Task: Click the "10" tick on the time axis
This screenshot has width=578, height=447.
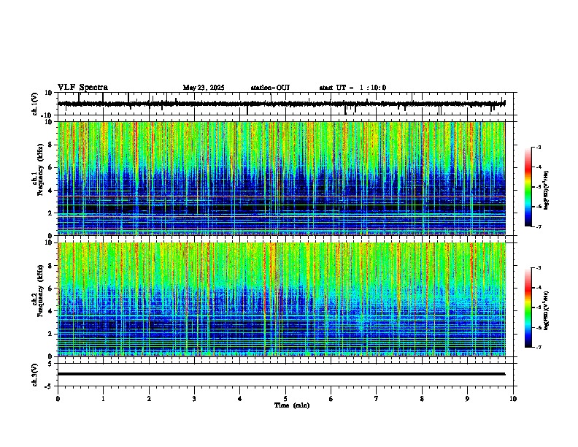Action: click(x=513, y=399)
